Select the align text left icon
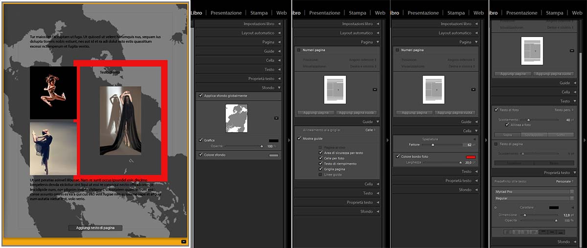Screen dimensions: 587x248 coord(508,232)
